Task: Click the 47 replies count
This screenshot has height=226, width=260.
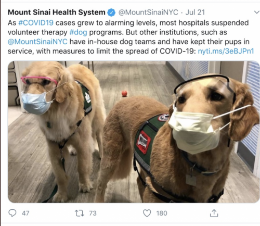Action: (x=25, y=213)
